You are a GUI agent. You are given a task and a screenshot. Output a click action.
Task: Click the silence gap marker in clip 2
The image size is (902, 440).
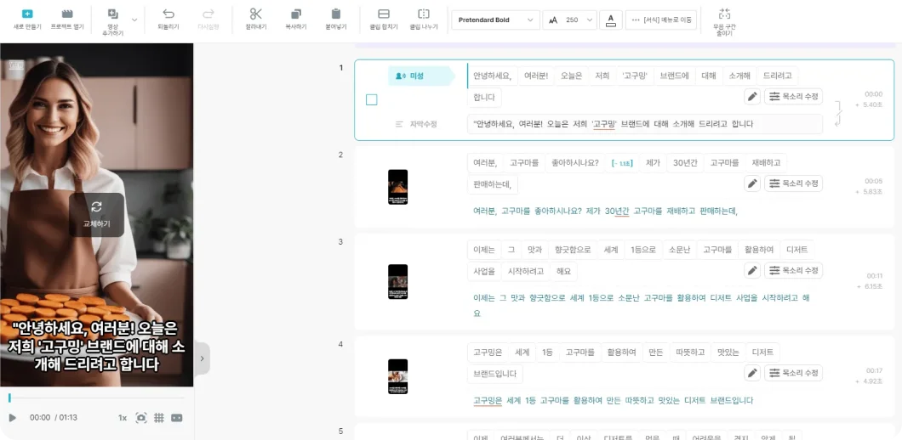point(622,163)
